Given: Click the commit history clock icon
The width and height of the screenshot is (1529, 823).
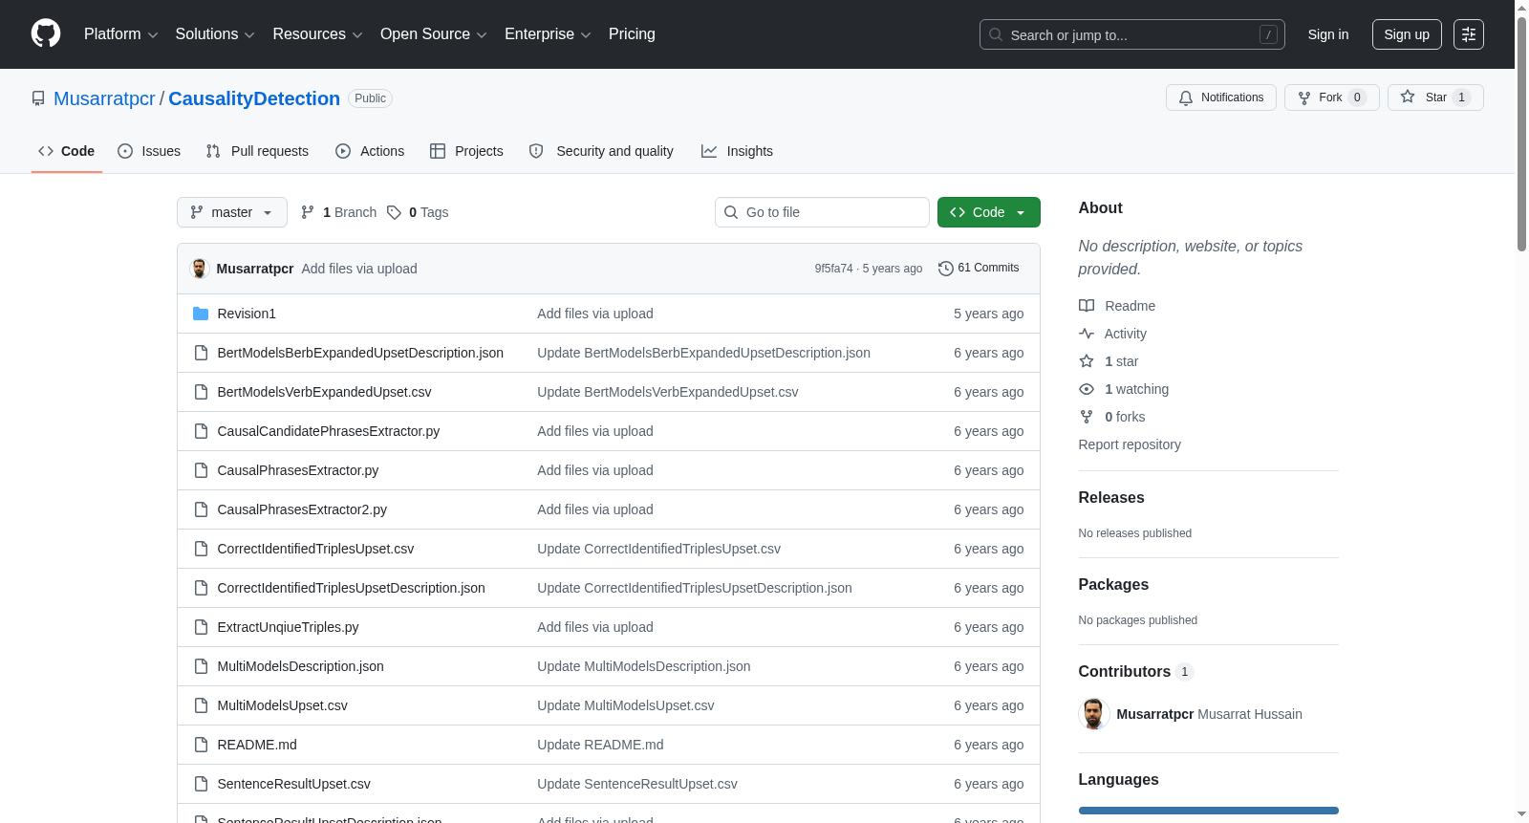Looking at the screenshot, I should [946, 269].
